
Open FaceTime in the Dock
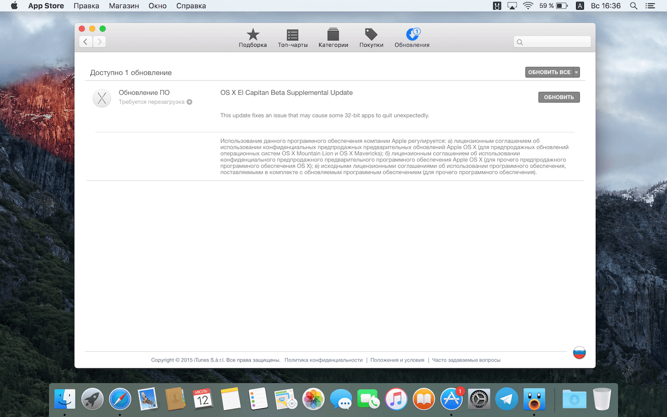[368, 399]
